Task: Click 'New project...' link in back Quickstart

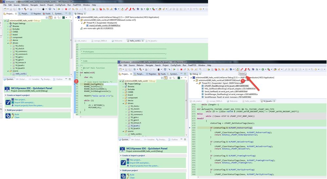Action: 20,100
